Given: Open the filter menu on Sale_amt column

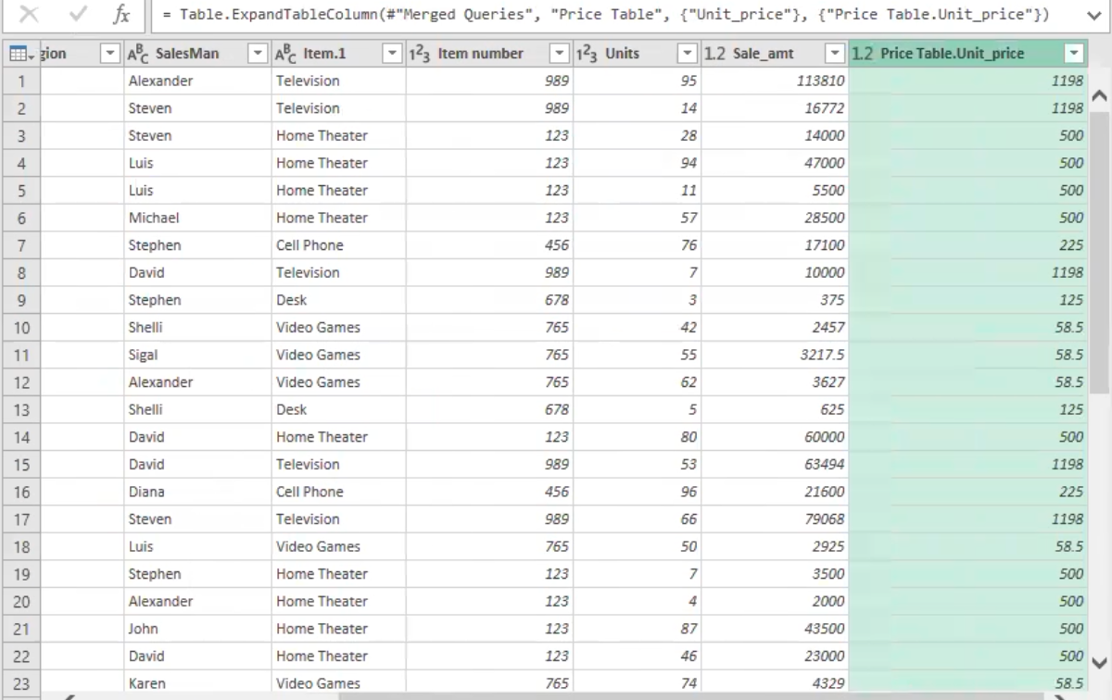Looking at the screenshot, I should point(833,53).
